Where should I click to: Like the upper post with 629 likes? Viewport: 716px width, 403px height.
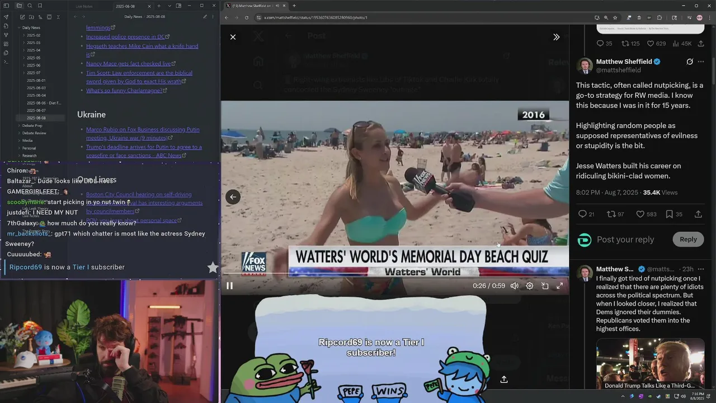(x=656, y=44)
